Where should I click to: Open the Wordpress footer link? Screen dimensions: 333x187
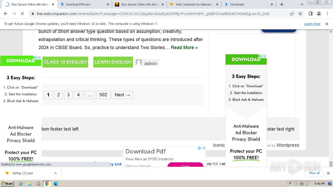288,145
